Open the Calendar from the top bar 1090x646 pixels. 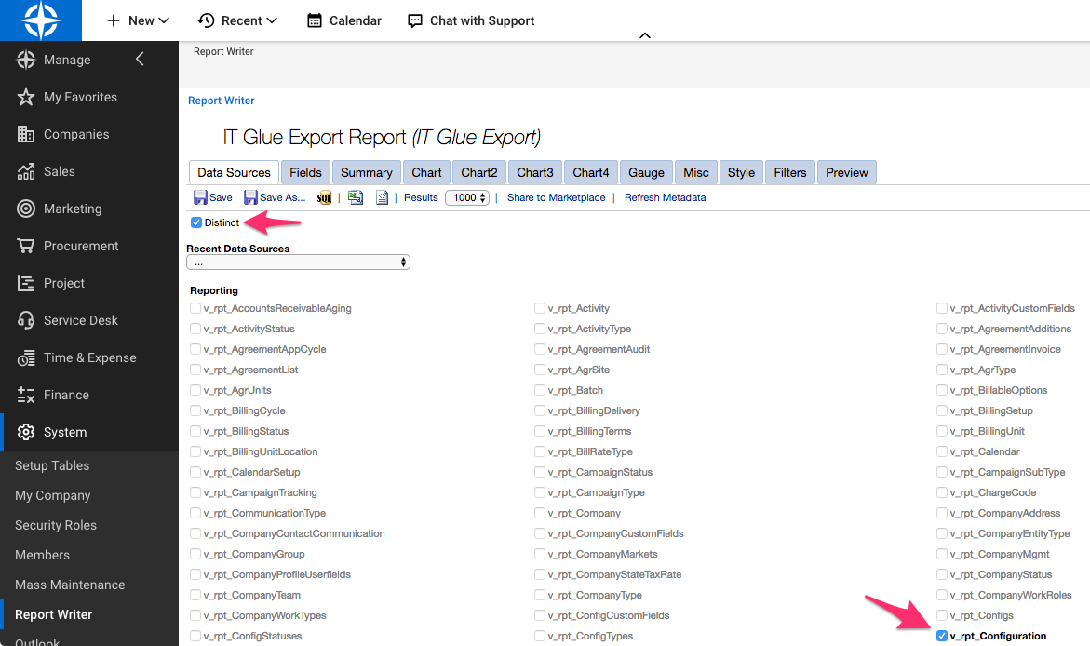pyautogui.click(x=343, y=20)
